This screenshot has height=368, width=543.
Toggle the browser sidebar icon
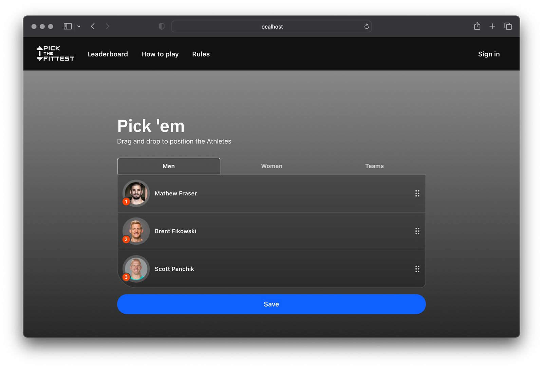coord(68,27)
